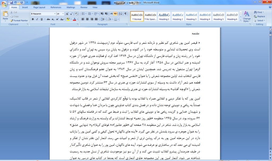Viewport: 272px width, 161px height.
Task: Switch to the Page Layout tab
Action: coord(39,7)
